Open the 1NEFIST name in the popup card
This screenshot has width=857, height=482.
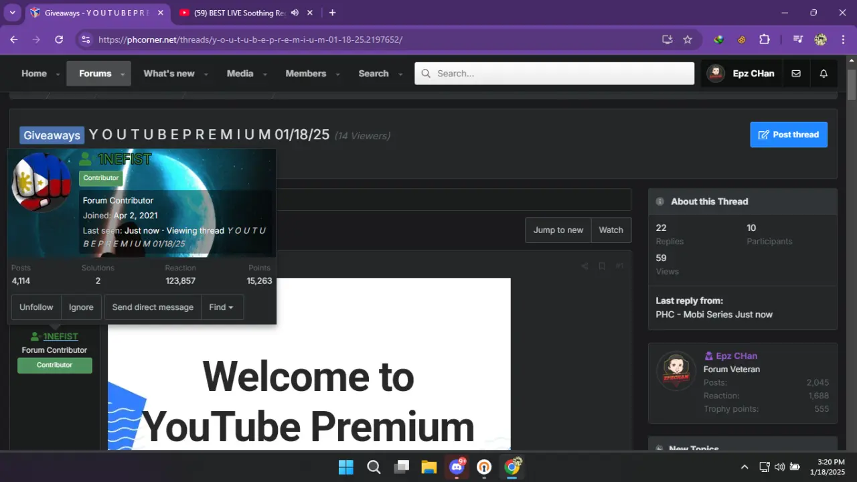point(125,159)
